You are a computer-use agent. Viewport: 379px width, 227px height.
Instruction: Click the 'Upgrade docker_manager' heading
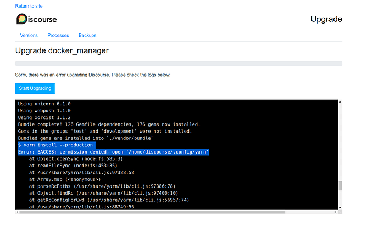point(62,50)
